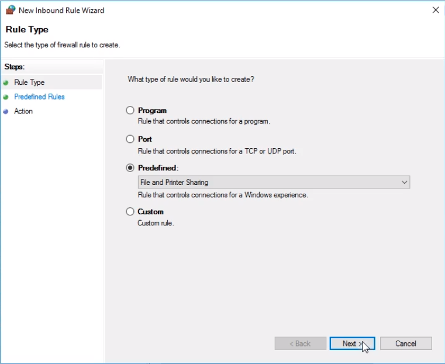Click the TCP or UDP port description text
Screen dimensions: 445x364
pos(217,152)
